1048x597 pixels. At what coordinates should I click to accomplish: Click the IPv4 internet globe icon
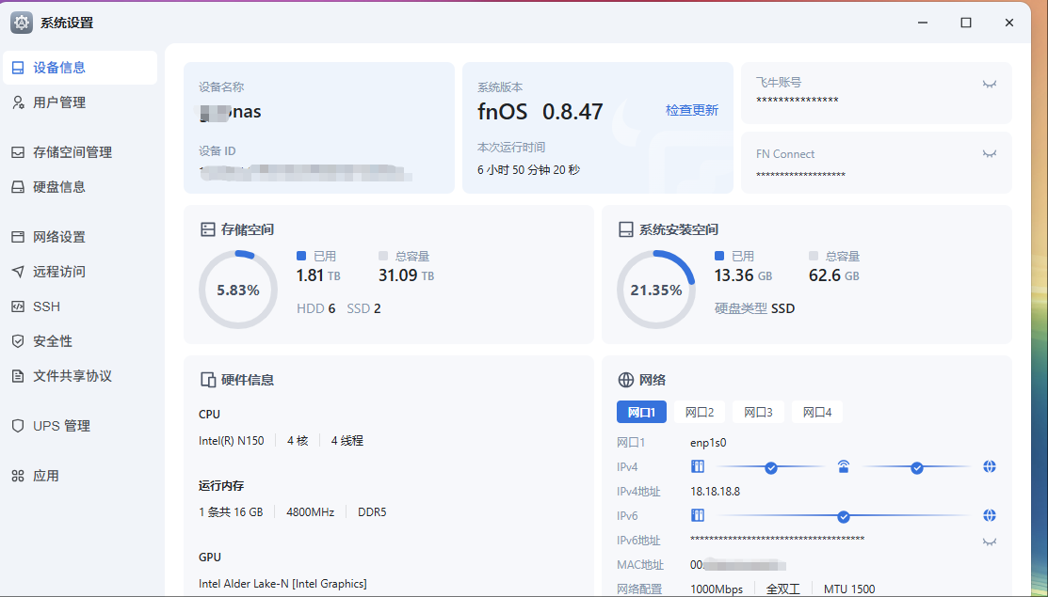(x=990, y=466)
